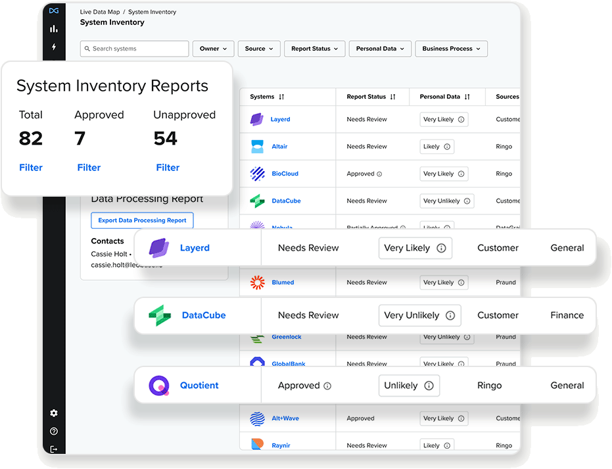Screen dimensions: 612x469
Task: Select the System Inventory breadcrumb item
Action: pyautogui.click(x=153, y=11)
